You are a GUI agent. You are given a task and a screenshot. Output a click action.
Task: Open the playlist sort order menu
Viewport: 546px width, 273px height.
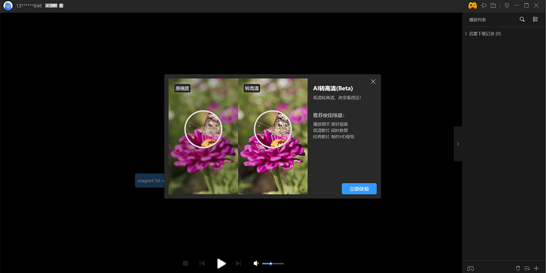[527, 268]
